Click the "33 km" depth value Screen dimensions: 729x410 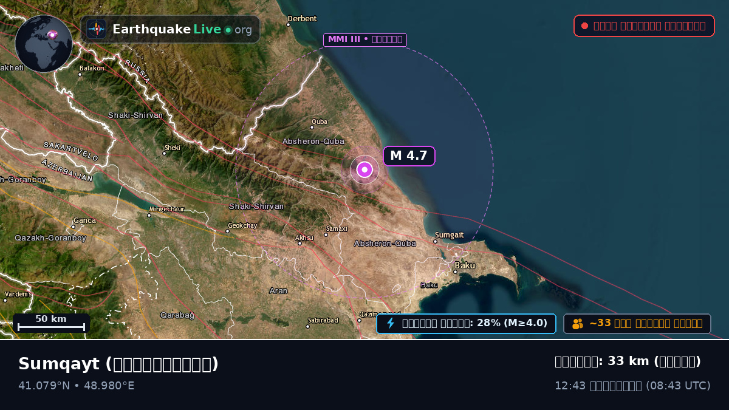[x=628, y=361]
